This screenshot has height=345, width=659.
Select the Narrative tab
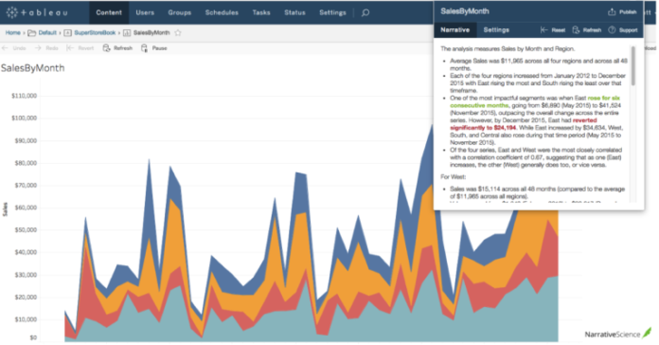(x=454, y=30)
